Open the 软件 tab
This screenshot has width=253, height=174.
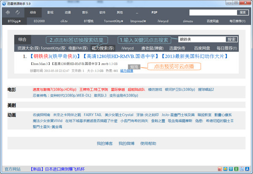102,12
